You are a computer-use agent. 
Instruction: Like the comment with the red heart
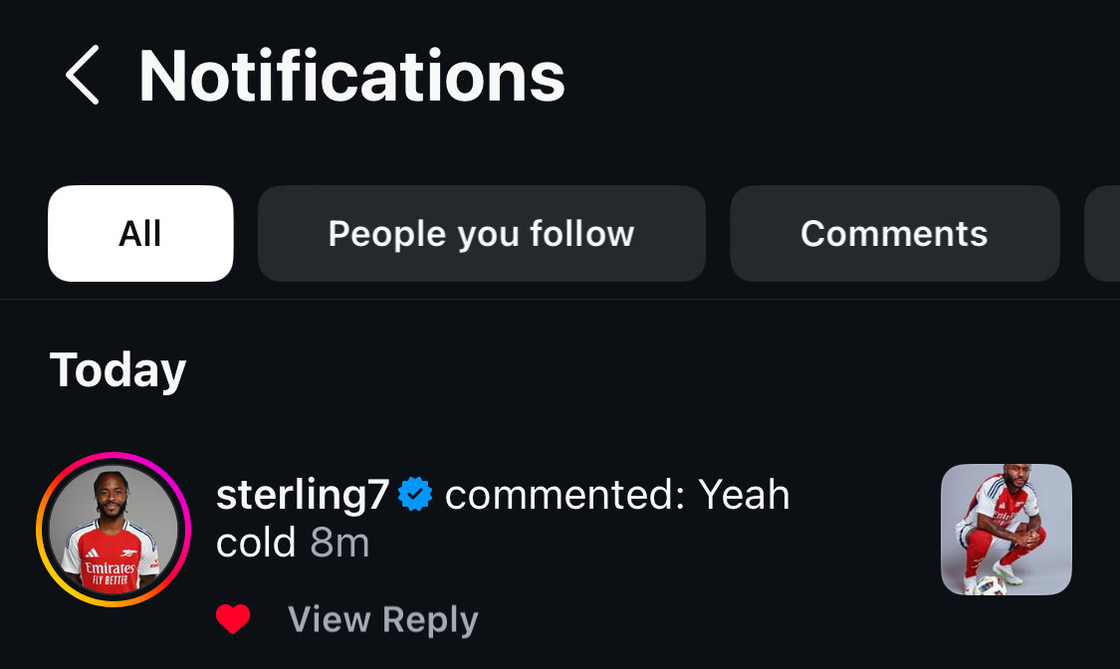(x=233, y=620)
